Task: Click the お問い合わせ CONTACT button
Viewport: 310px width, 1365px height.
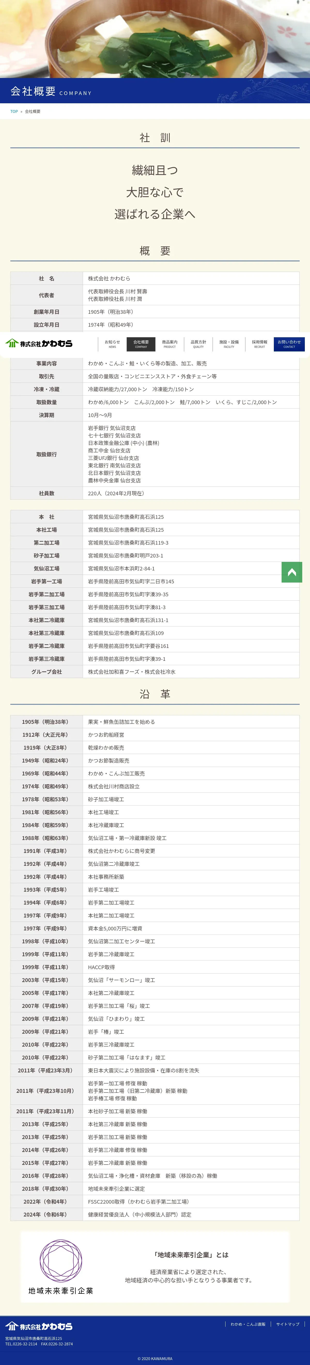Action: click(x=289, y=344)
